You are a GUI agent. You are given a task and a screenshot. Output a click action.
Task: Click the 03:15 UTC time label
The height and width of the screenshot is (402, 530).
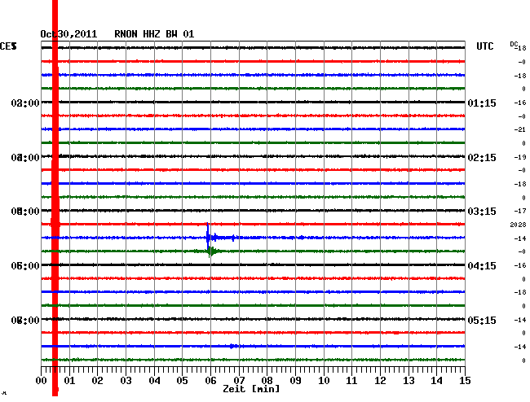click(482, 212)
